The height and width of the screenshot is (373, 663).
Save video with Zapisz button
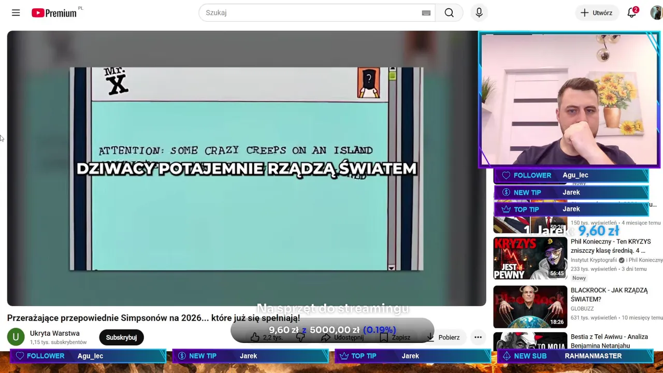click(395, 337)
